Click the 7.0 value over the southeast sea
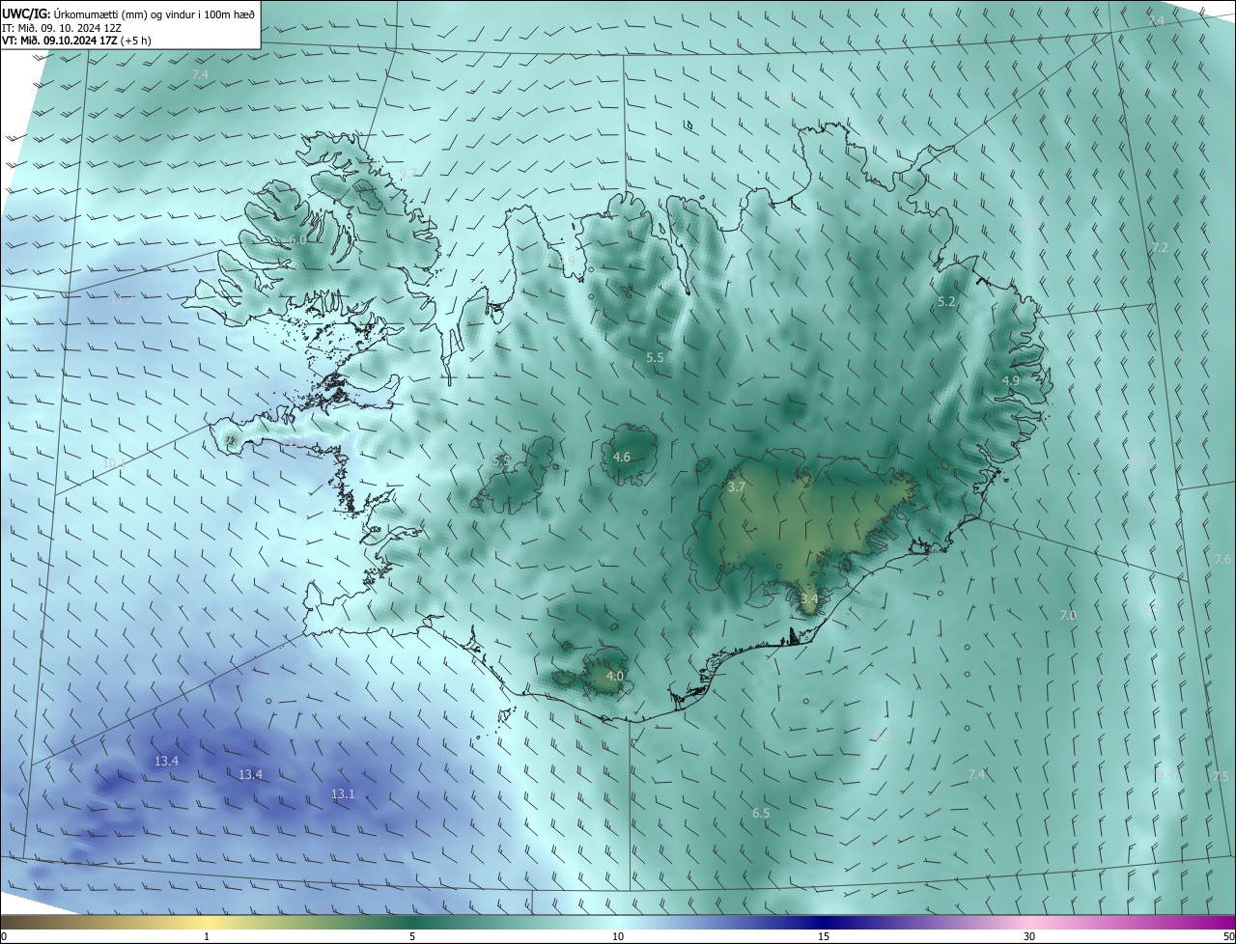The image size is (1236, 944). click(x=1068, y=615)
